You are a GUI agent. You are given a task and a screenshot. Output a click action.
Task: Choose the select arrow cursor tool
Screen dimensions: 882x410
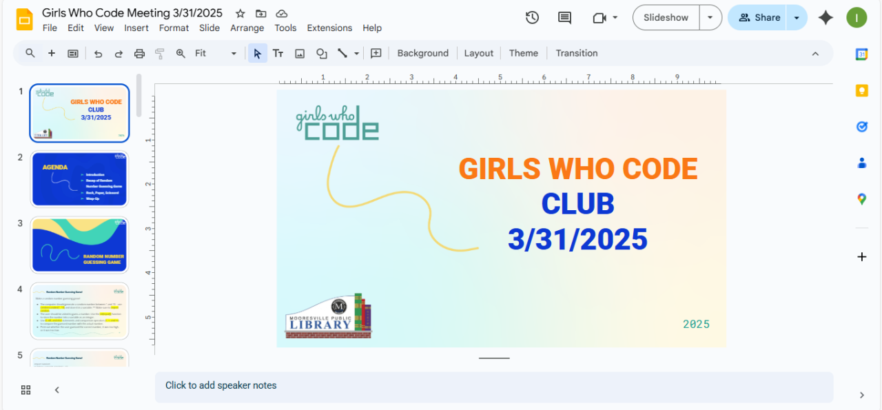point(257,53)
